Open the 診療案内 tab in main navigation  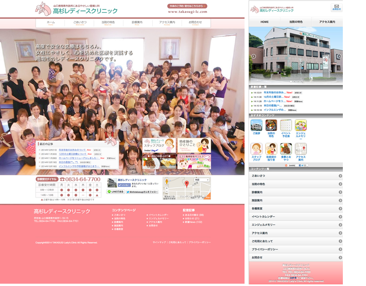pos(137,23)
